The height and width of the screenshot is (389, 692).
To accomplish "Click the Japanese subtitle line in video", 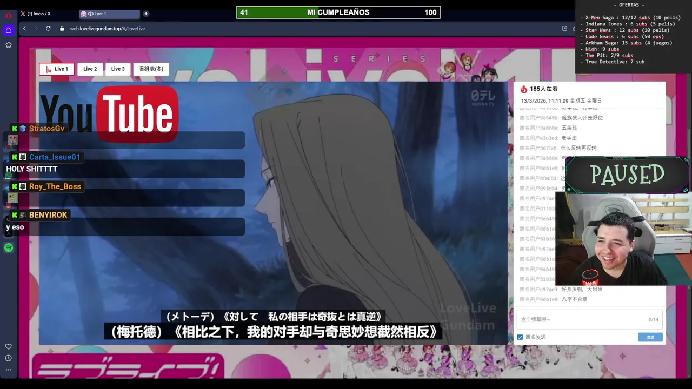I will point(274,317).
